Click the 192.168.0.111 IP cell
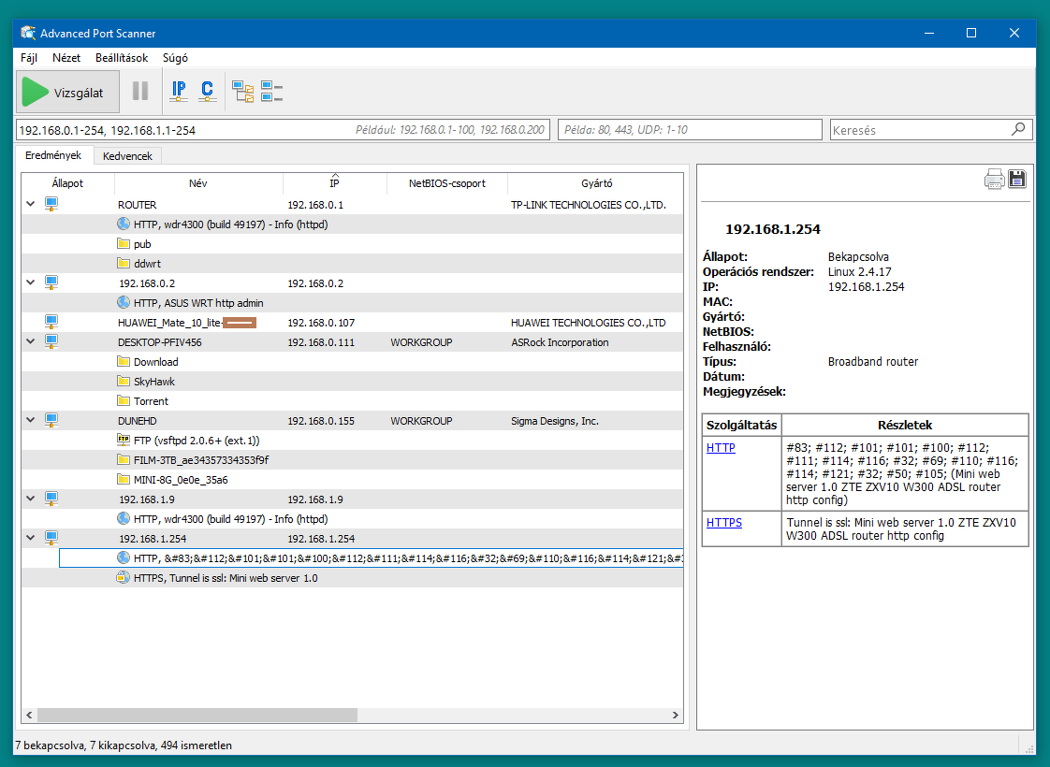Image resolution: width=1050 pixels, height=767 pixels. pyautogui.click(x=321, y=342)
